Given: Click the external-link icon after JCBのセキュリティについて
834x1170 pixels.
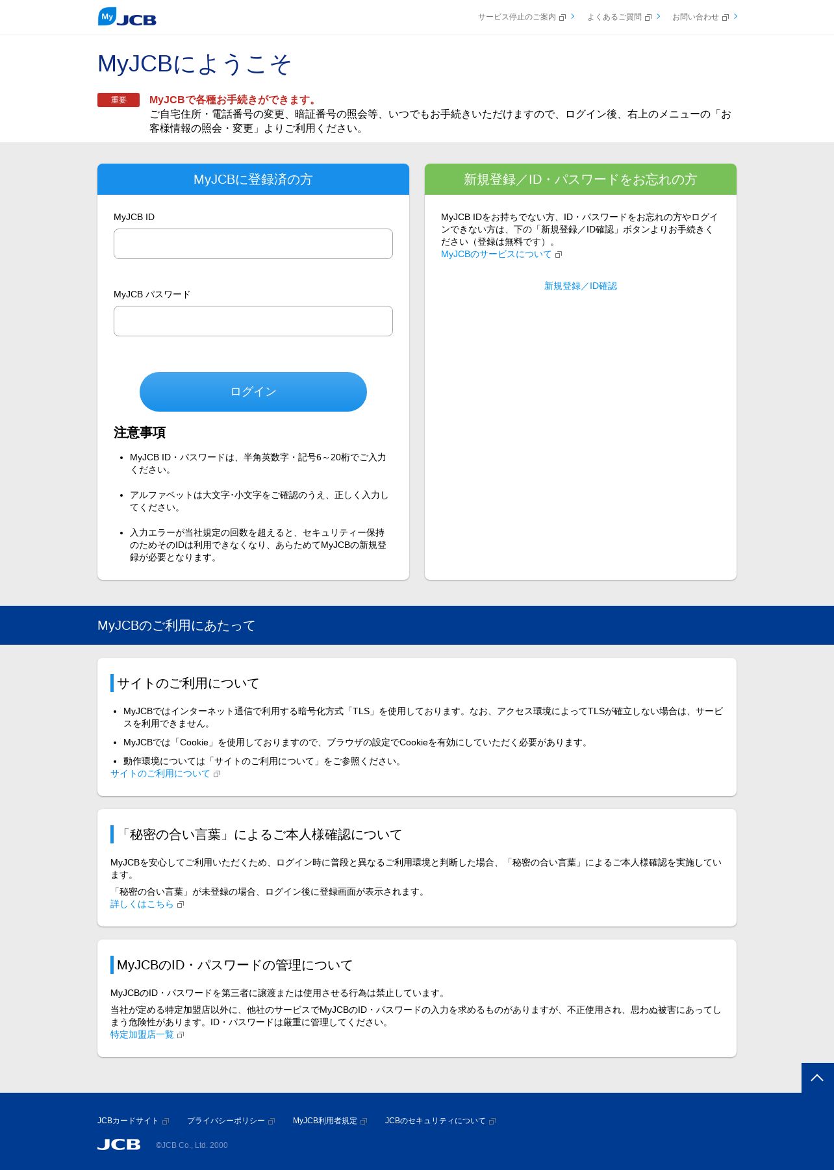Looking at the screenshot, I should tap(492, 1121).
